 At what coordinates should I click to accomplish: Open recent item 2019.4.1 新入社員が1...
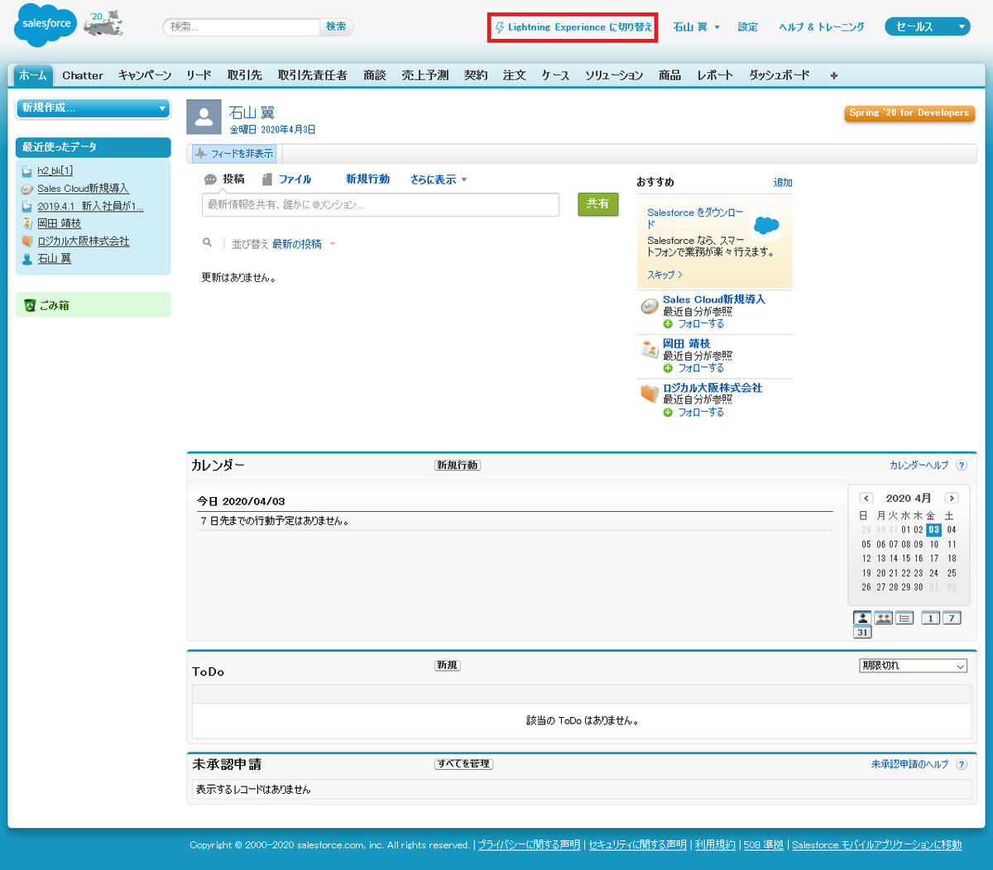tap(90, 207)
